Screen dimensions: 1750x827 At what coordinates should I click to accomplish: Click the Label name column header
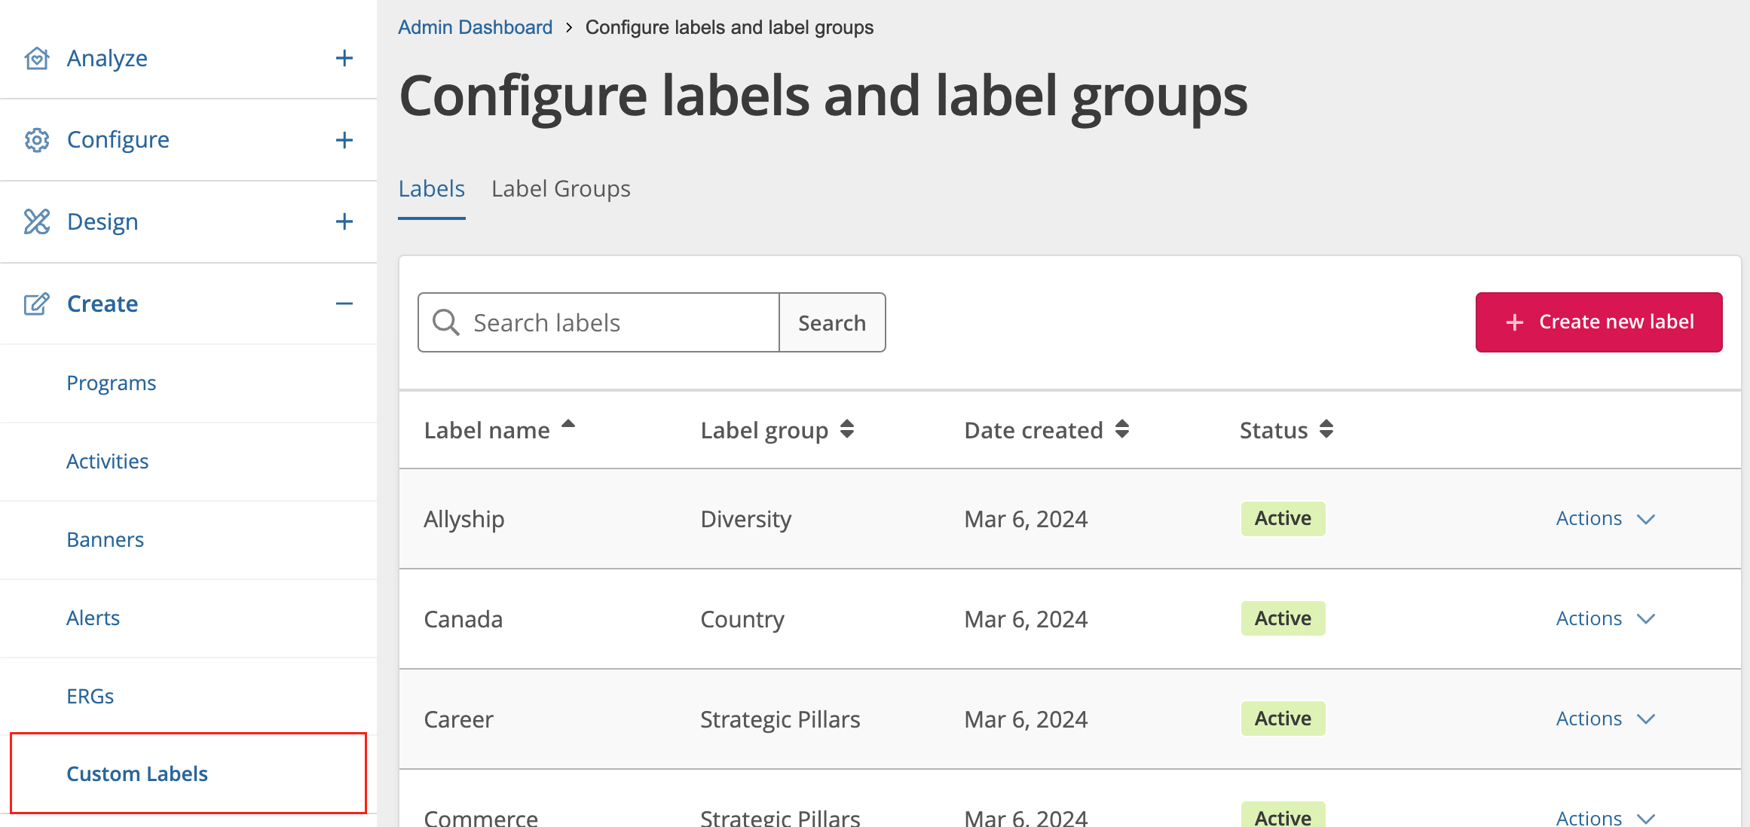pos(487,430)
